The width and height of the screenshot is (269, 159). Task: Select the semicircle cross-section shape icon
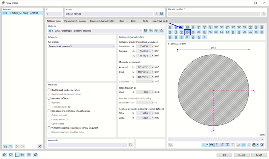tap(245, 32)
